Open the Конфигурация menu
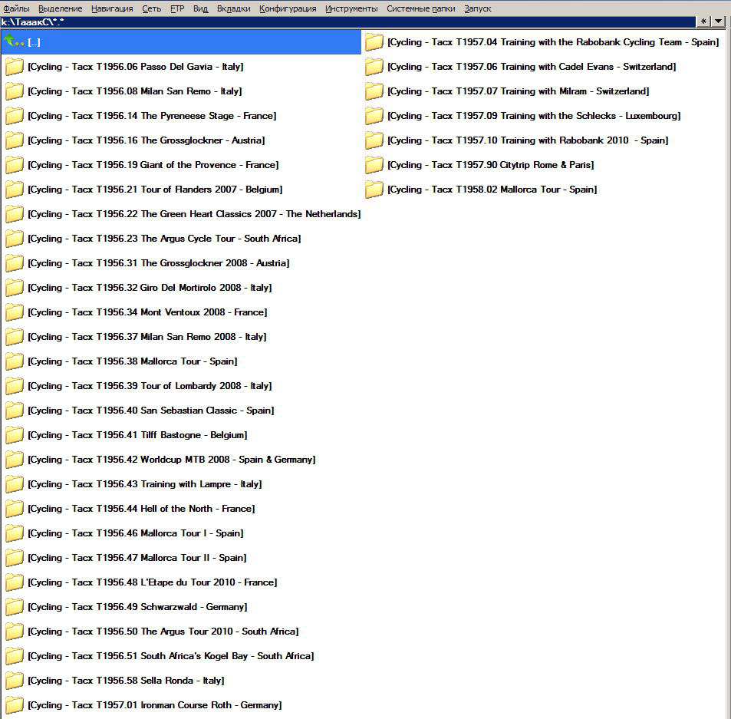Viewport: 731px width, 719px height. click(x=288, y=8)
